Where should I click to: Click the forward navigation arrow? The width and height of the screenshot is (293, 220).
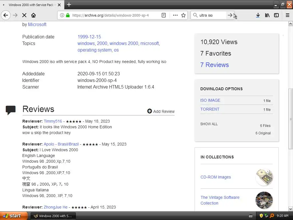15,15
